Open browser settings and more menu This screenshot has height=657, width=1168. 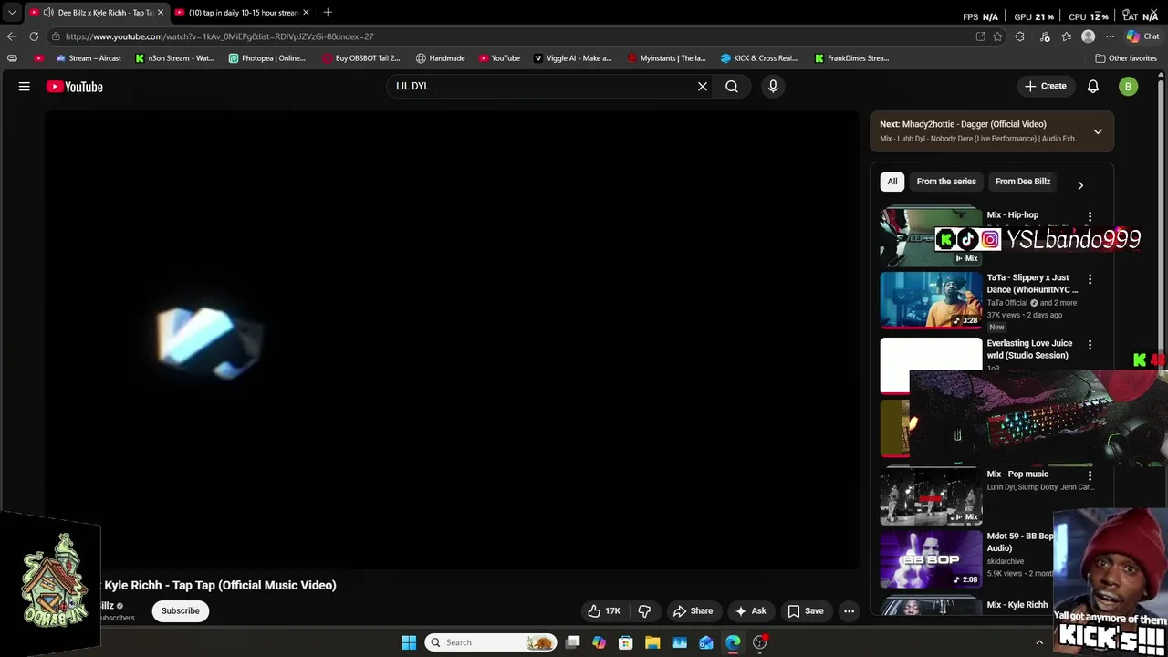[1110, 36]
